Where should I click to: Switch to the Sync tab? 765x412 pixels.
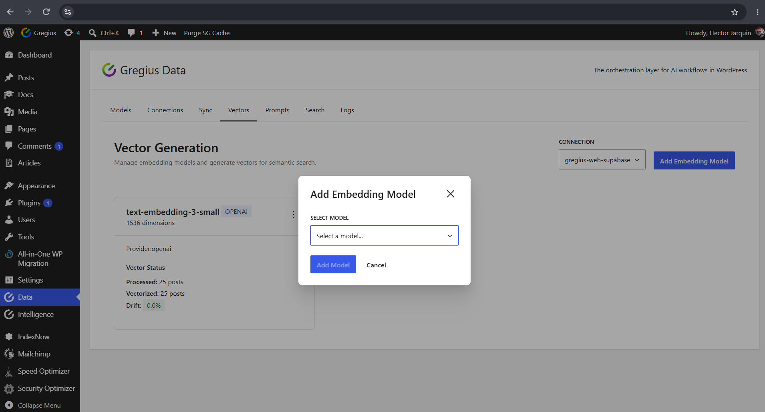205,110
